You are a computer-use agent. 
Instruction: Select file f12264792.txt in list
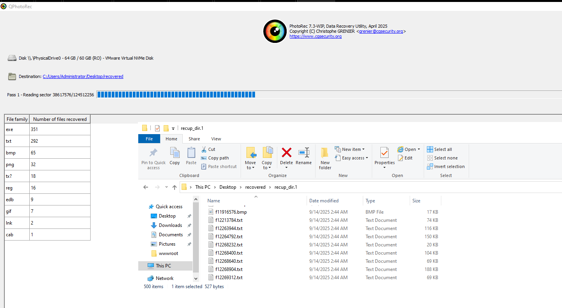229,237
